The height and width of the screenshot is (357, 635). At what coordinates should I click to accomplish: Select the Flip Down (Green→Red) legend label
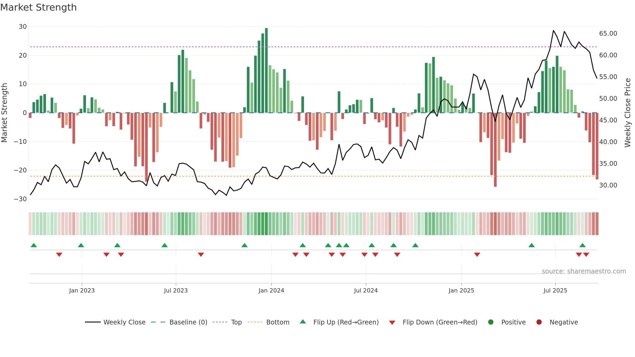(x=440, y=322)
